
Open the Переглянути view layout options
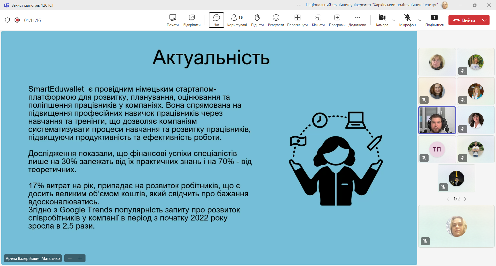[x=297, y=20]
